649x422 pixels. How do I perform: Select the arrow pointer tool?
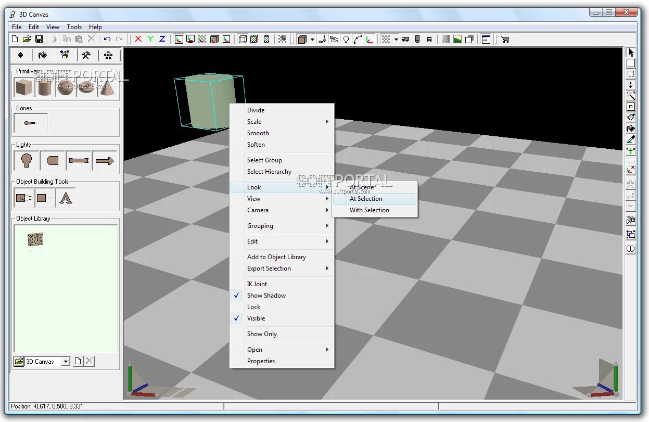(x=630, y=53)
